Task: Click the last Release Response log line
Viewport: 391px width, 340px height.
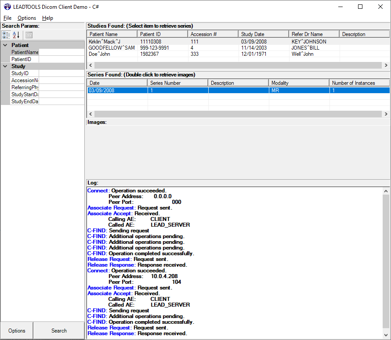Action: (x=137, y=333)
